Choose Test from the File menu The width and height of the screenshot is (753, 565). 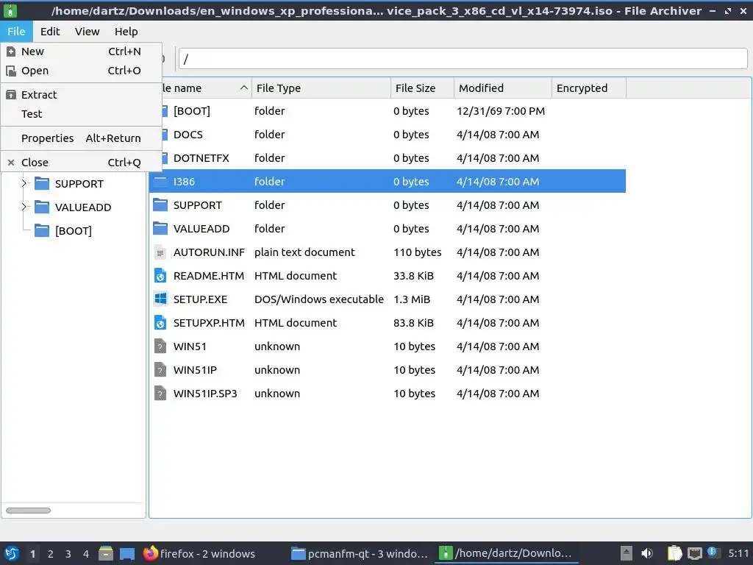81,114
